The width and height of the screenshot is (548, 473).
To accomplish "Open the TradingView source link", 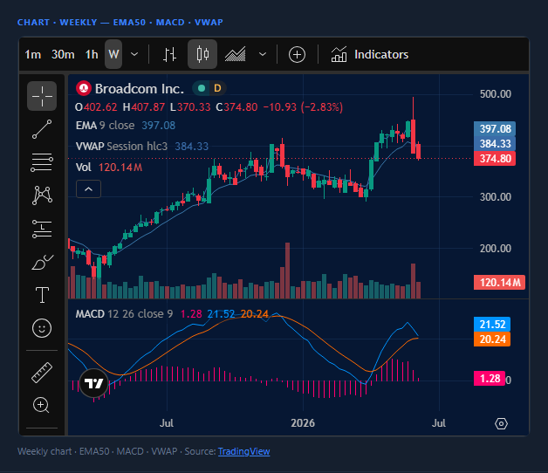I will click(x=244, y=451).
